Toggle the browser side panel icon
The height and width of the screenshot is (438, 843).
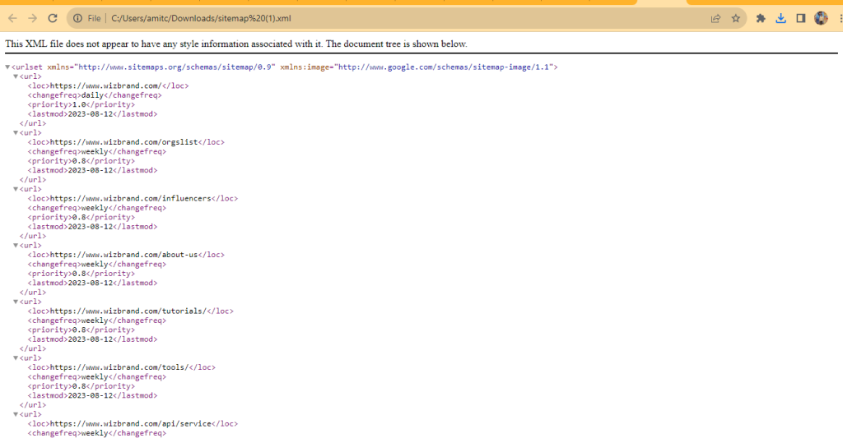[800, 18]
